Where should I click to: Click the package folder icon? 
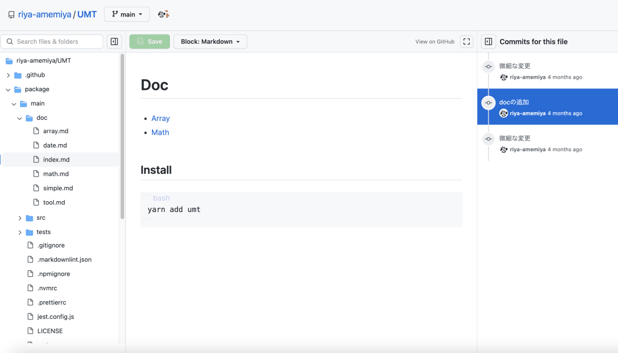coord(18,90)
